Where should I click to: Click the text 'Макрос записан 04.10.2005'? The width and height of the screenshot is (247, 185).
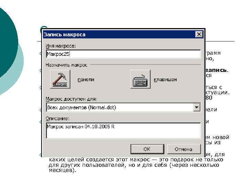[78, 126]
